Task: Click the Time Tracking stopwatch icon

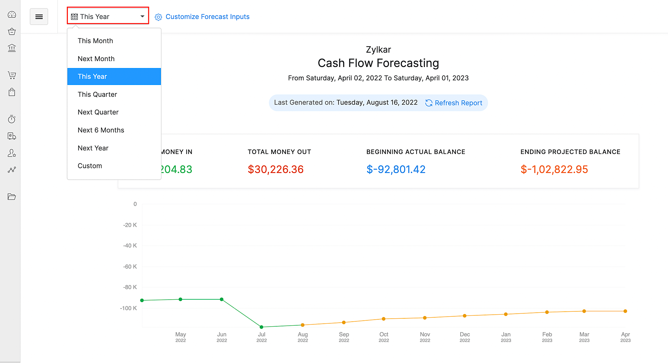Action: tap(12, 119)
